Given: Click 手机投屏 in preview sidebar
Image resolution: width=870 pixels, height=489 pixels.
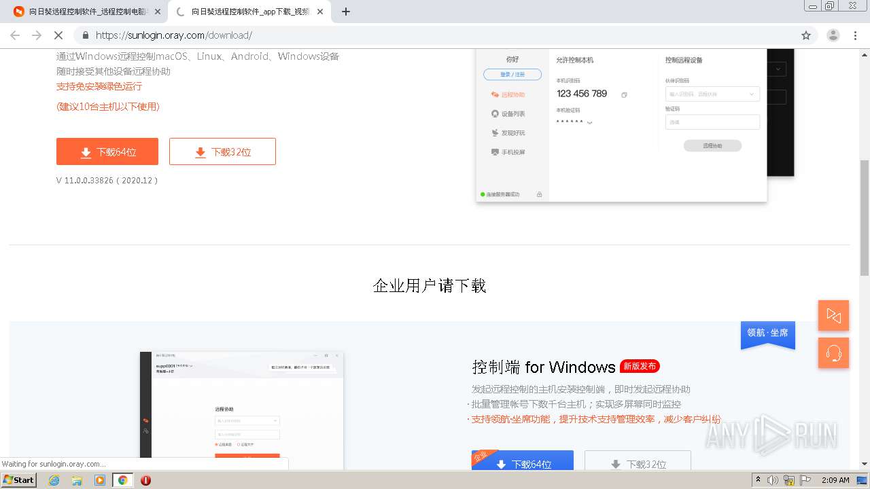Looking at the screenshot, I should (508, 152).
